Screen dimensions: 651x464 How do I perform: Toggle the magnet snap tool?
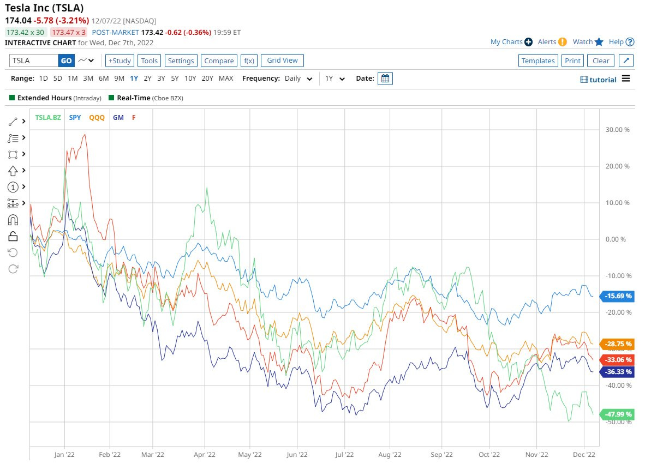[x=13, y=220]
